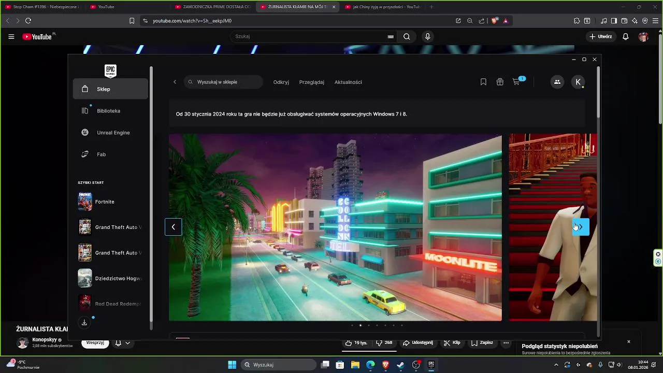663x373 pixels.
Task: Click the Brave Shields lion icon
Action: (x=494, y=21)
